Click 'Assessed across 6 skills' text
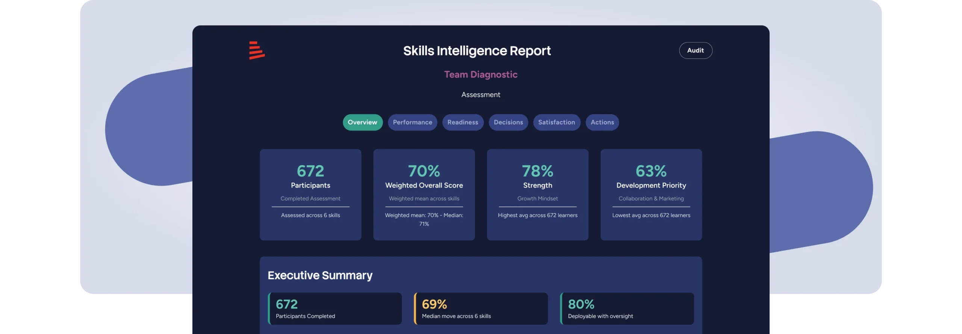The width and height of the screenshot is (962, 334). pyautogui.click(x=310, y=215)
